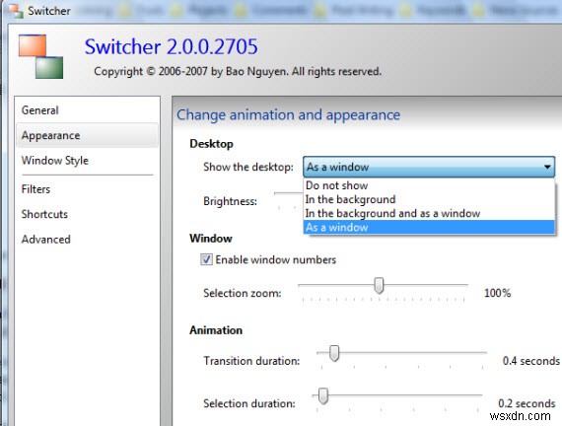The width and height of the screenshot is (562, 426).
Task: Click the '0.2 seconds' value
Action: point(527,403)
